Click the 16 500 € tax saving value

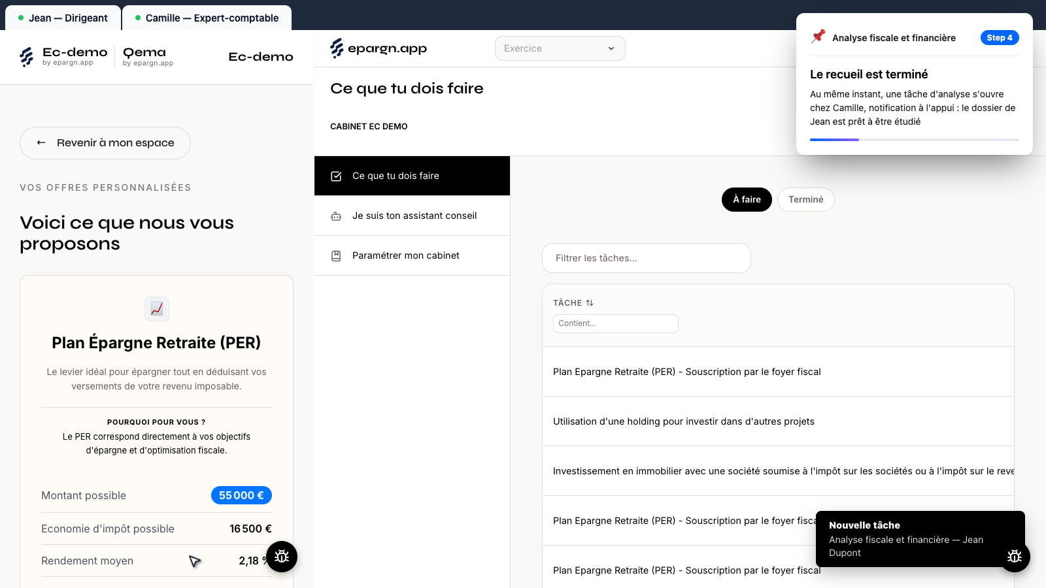point(250,529)
